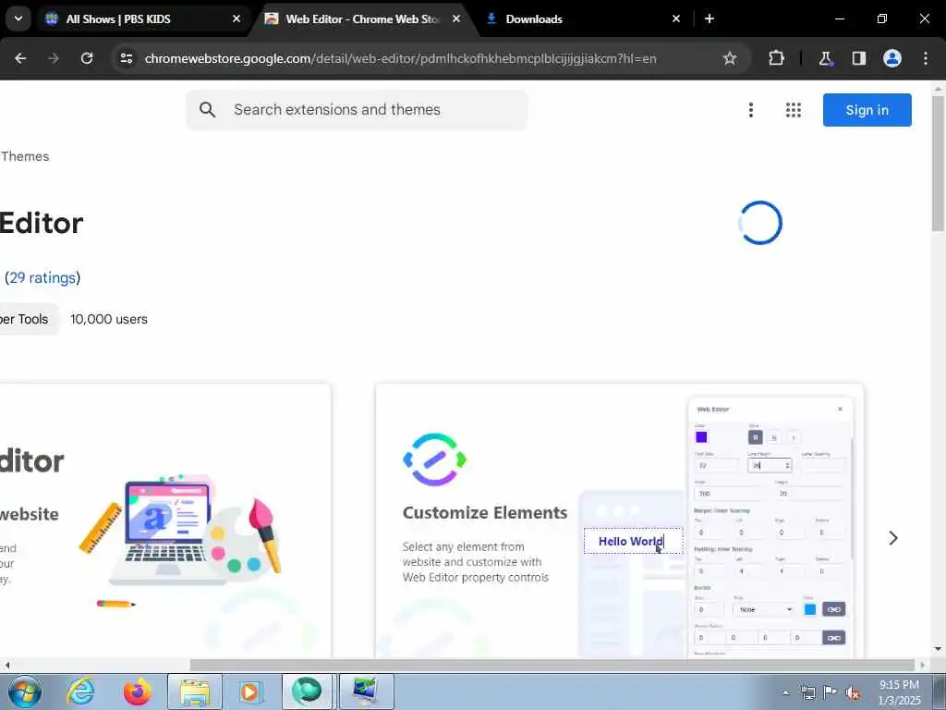The height and width of the screenshot is (710, 946).
Task: Open the muted volume tray icon
Action: pos(853,693)
